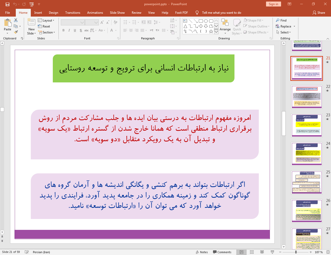The height and width of the screenshot is (255, 331).
Task: Click the Save icon in the title bar
Action: point(7,4)
